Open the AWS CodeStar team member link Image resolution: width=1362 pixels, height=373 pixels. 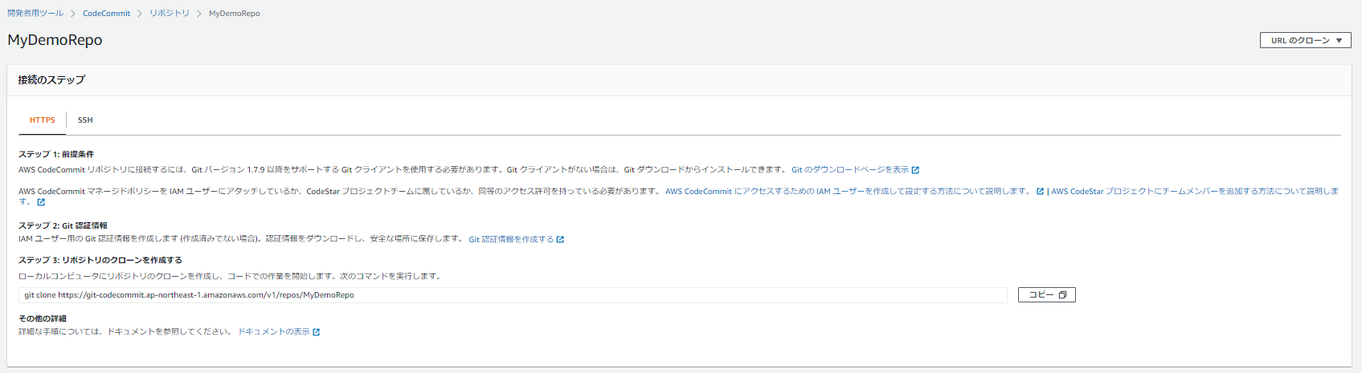tap(1195, 192)
